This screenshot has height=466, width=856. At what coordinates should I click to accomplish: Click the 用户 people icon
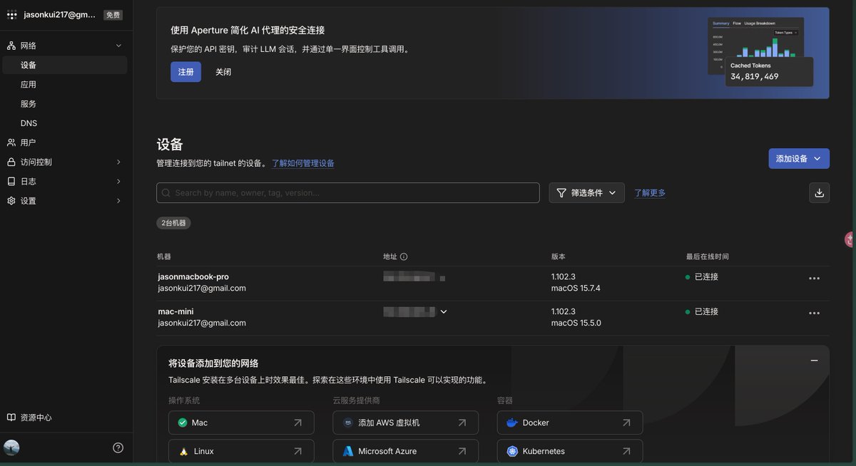[x=11, y=143]
